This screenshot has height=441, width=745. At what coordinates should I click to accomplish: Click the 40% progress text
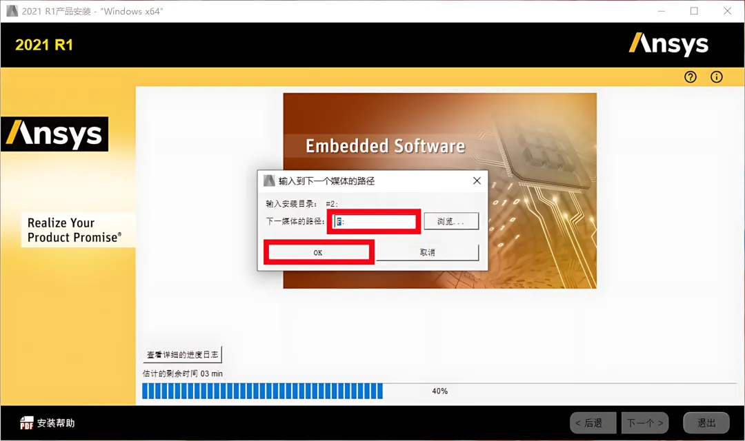pyautogui.click(x=440, y=391)
